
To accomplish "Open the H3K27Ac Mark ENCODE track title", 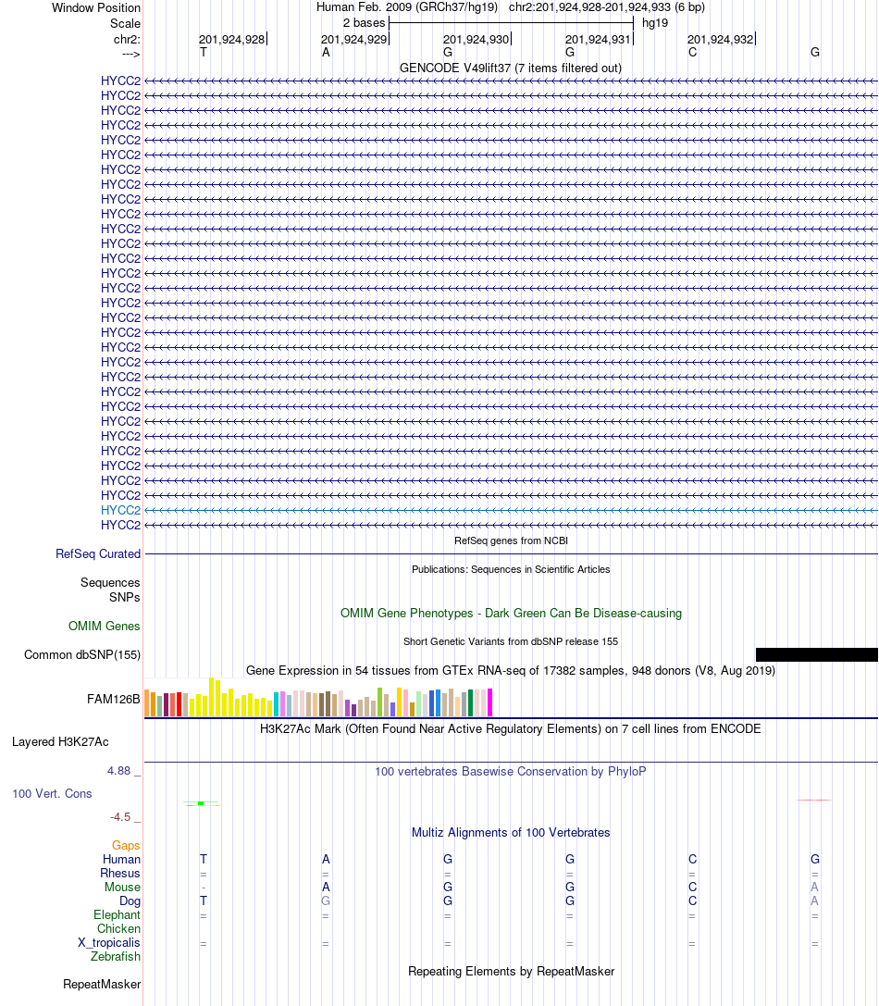I will coord(510,729).
